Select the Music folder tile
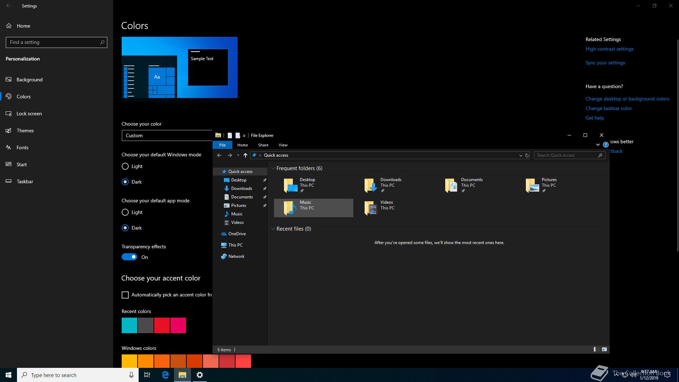This screenshot has width=679, height=382. tap(313, 208)
